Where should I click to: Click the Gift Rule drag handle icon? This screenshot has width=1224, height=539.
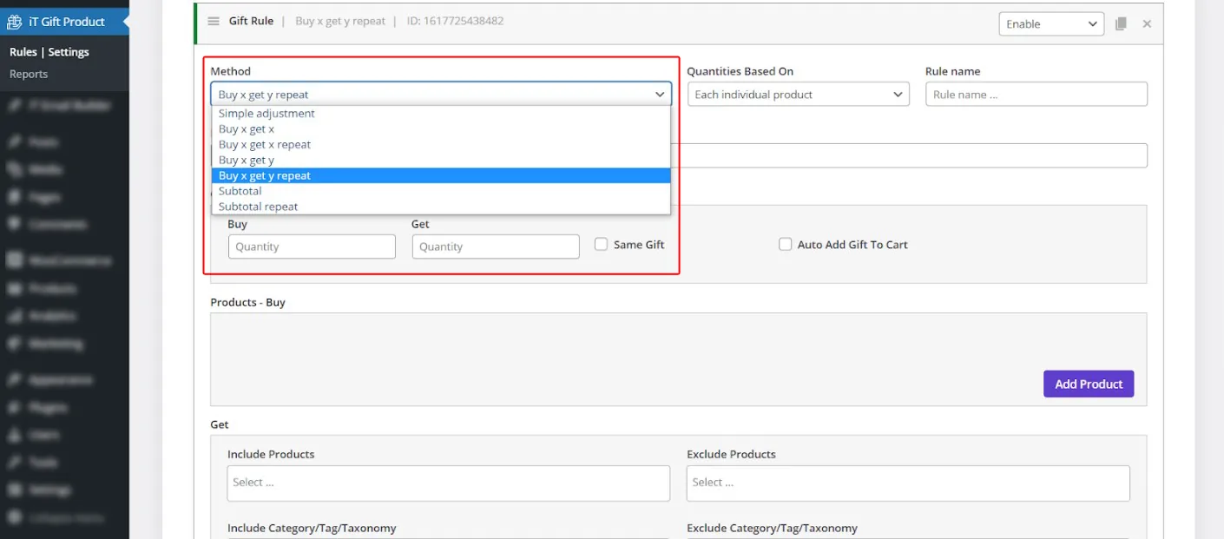(214, 21)
